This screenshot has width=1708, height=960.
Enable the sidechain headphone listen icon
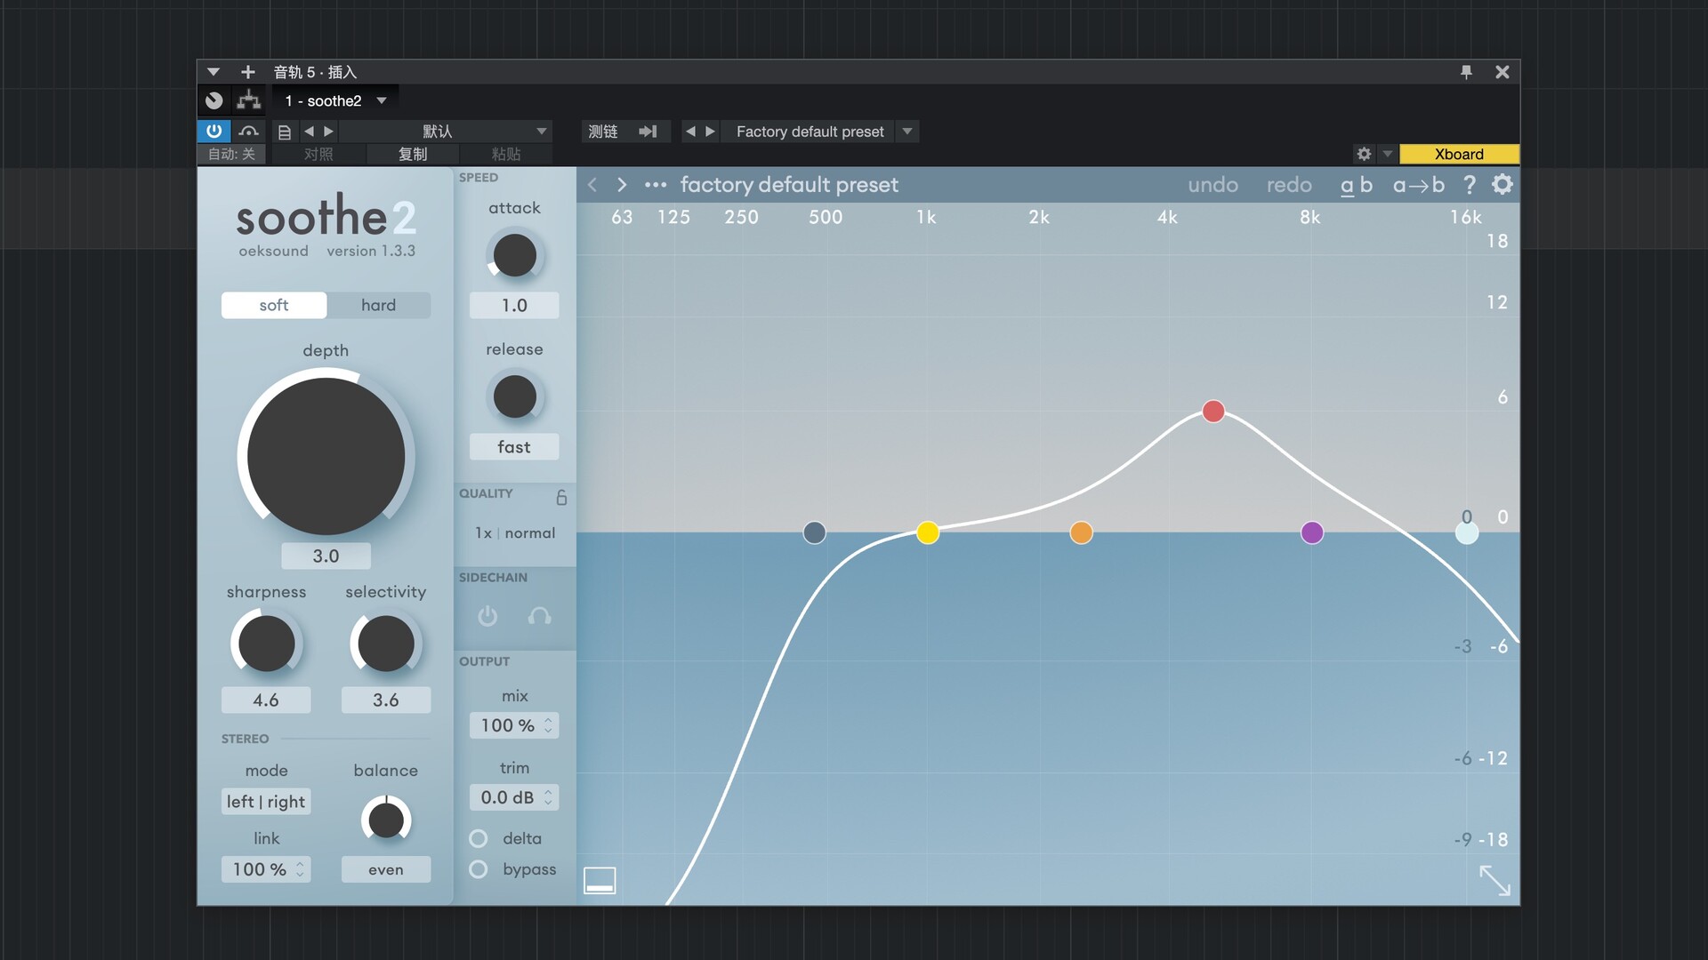tap(540, 616)
